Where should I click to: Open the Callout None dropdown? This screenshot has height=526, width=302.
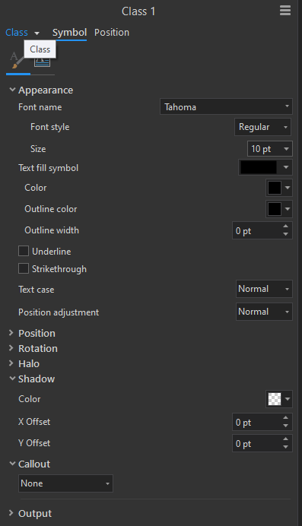(65, 483)
